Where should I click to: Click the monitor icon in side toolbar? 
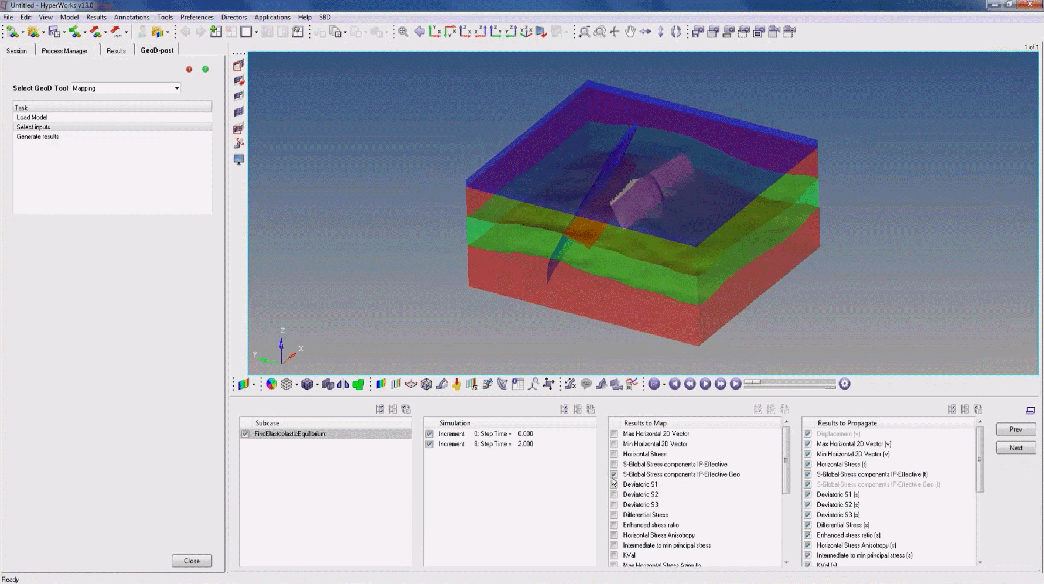(239, 159)
